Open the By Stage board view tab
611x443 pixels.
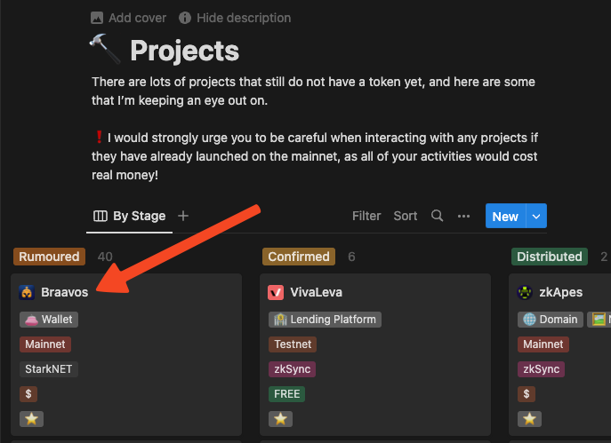coord(129,216)
